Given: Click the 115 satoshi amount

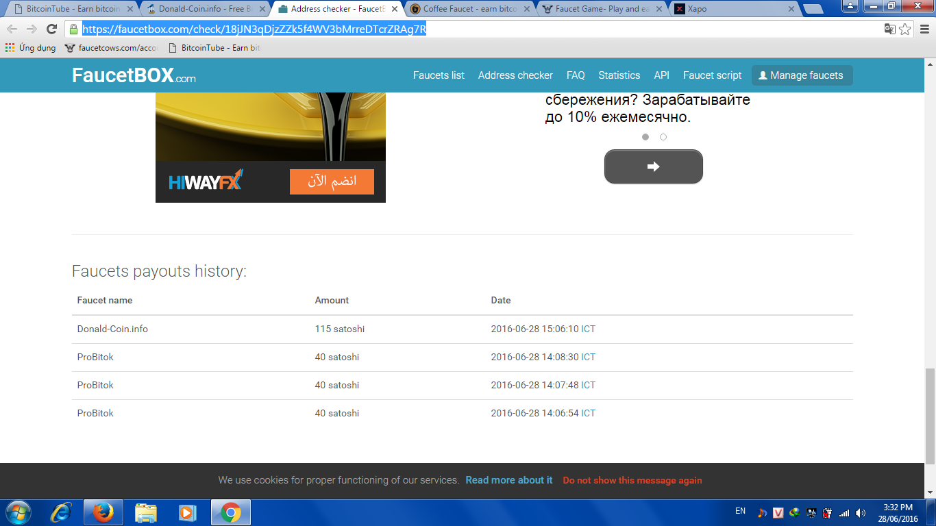Looking at the screenshot, I should [340, 329].
